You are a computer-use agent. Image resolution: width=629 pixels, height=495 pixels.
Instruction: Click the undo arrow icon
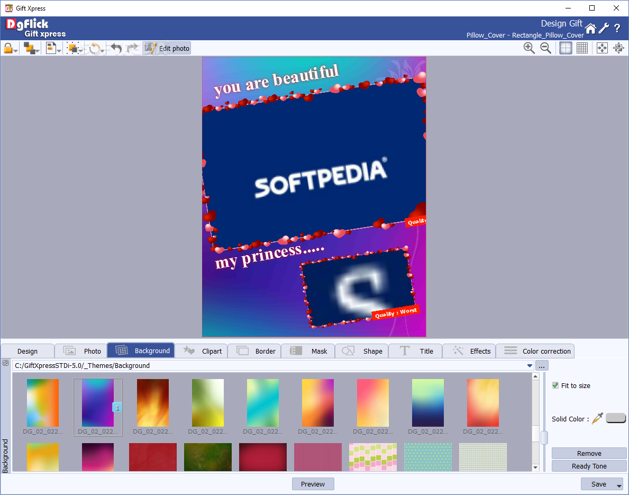(116, 48)
